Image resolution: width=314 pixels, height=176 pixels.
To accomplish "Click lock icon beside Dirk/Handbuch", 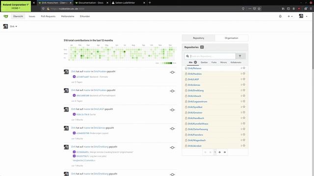I will coord(186,118).
